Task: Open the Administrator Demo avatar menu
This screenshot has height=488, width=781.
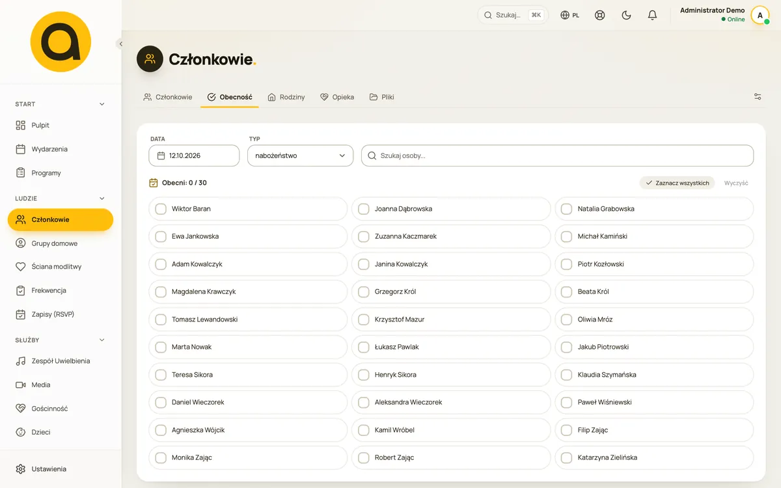Action: [x=760, y=15]
